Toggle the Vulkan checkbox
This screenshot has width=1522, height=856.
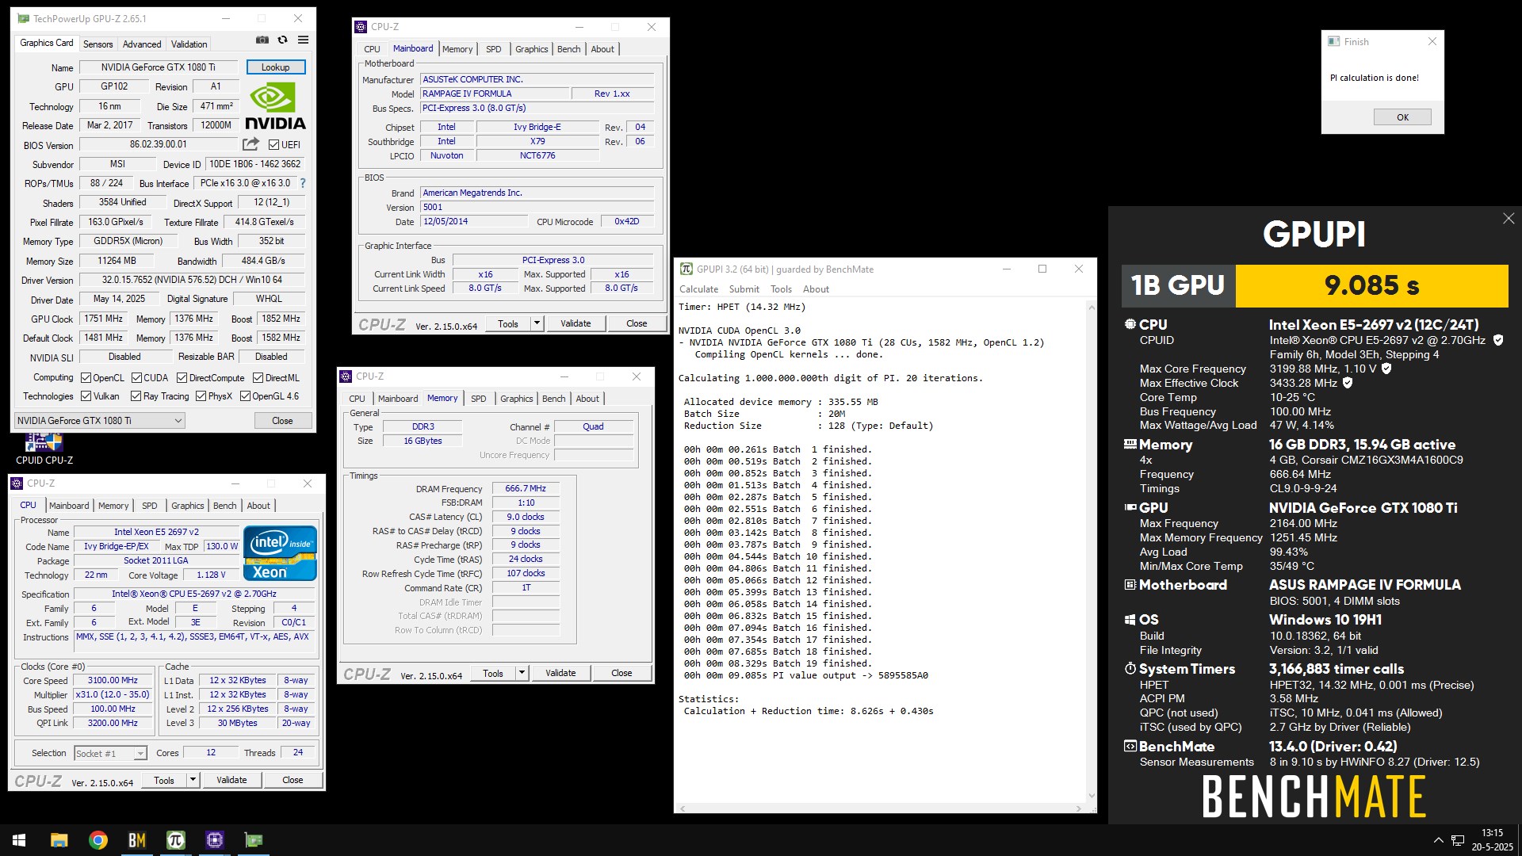click(86, 396)
